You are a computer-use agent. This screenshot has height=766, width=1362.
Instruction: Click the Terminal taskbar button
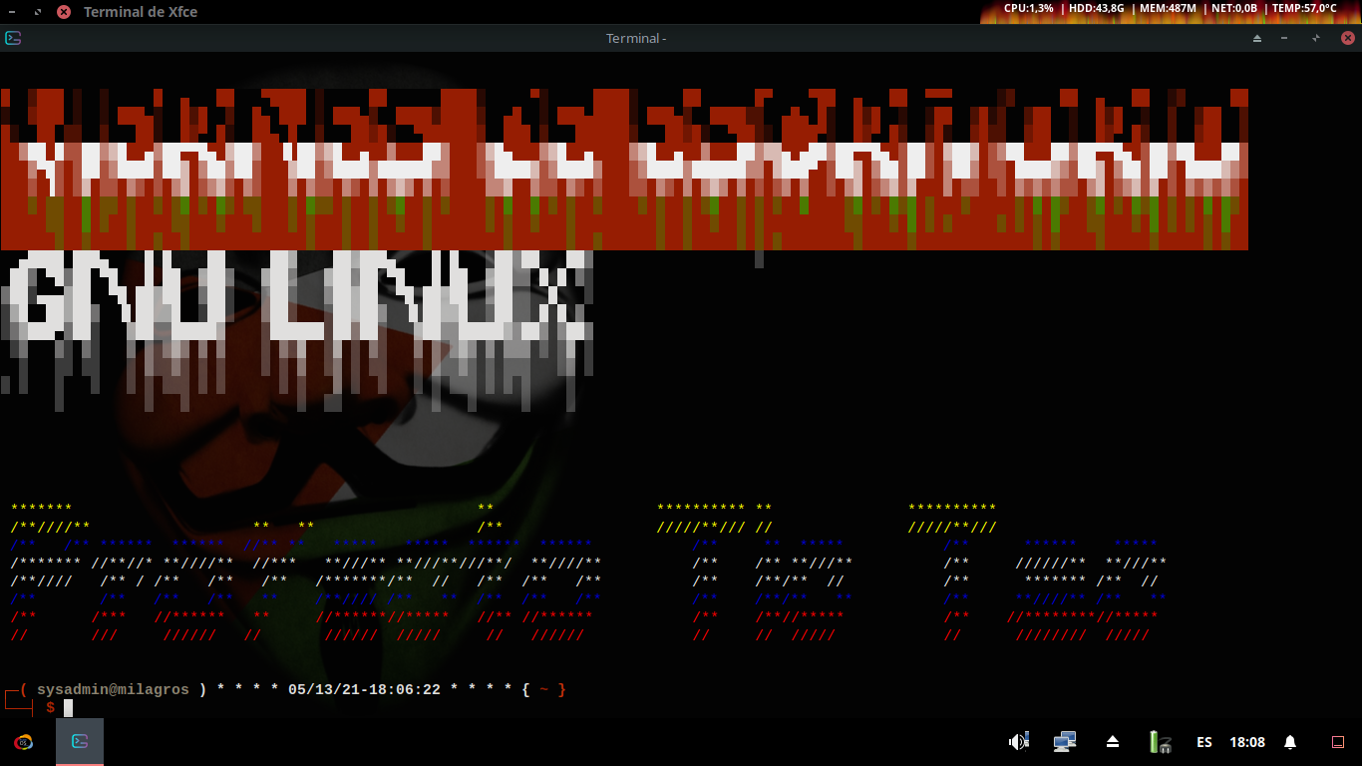click(x=80, y=742)
